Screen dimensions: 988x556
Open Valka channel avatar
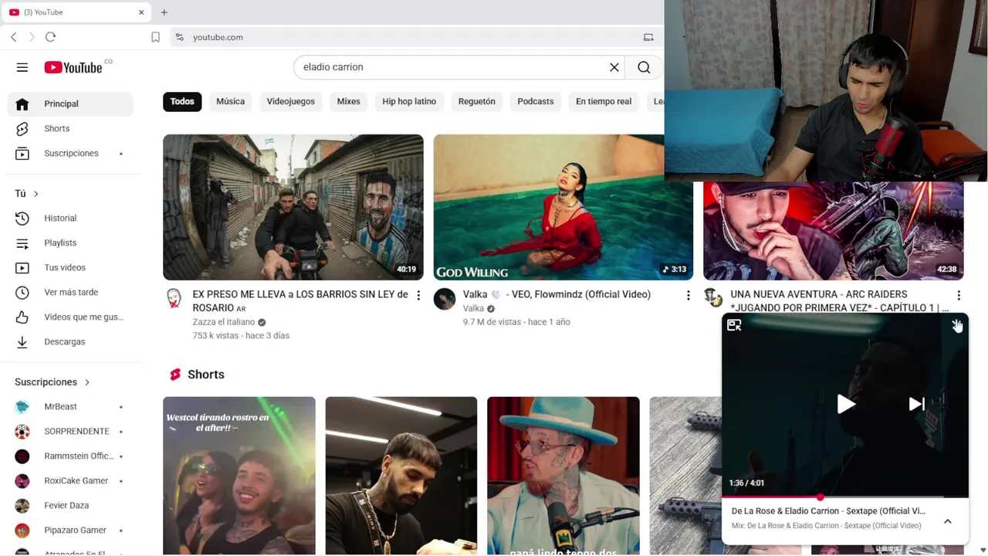(x=445, y=298)
